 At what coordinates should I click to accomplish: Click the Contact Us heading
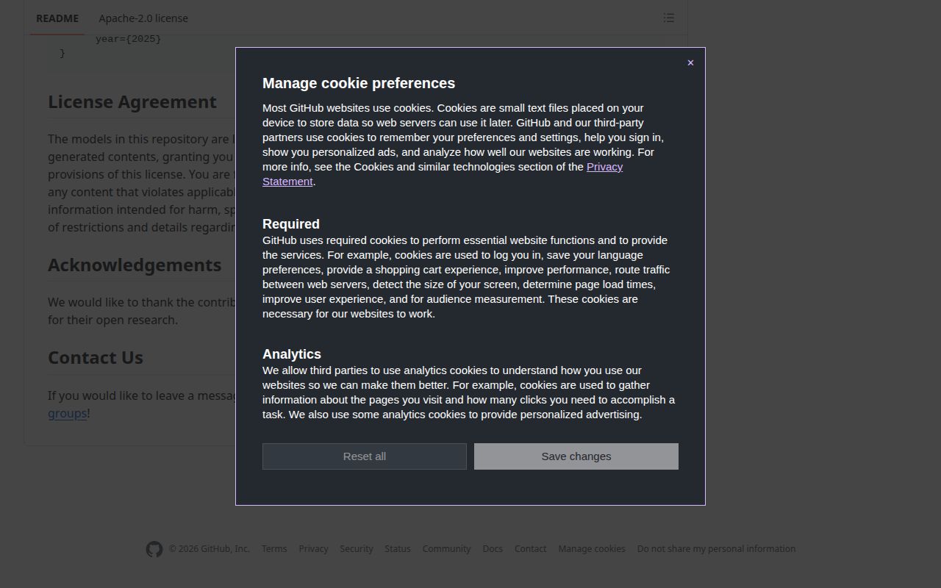tap(96, 358)
